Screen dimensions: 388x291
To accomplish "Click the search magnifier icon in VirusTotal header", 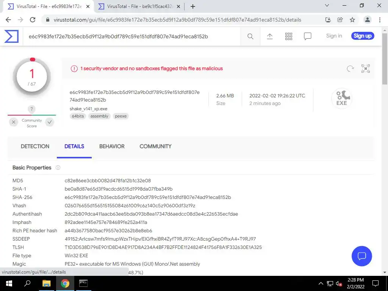I will (250, 36).
